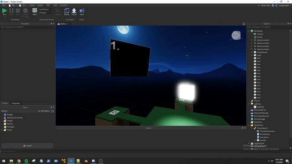
Task: Open the Local Server dropdown
Action: click(46, 9)
